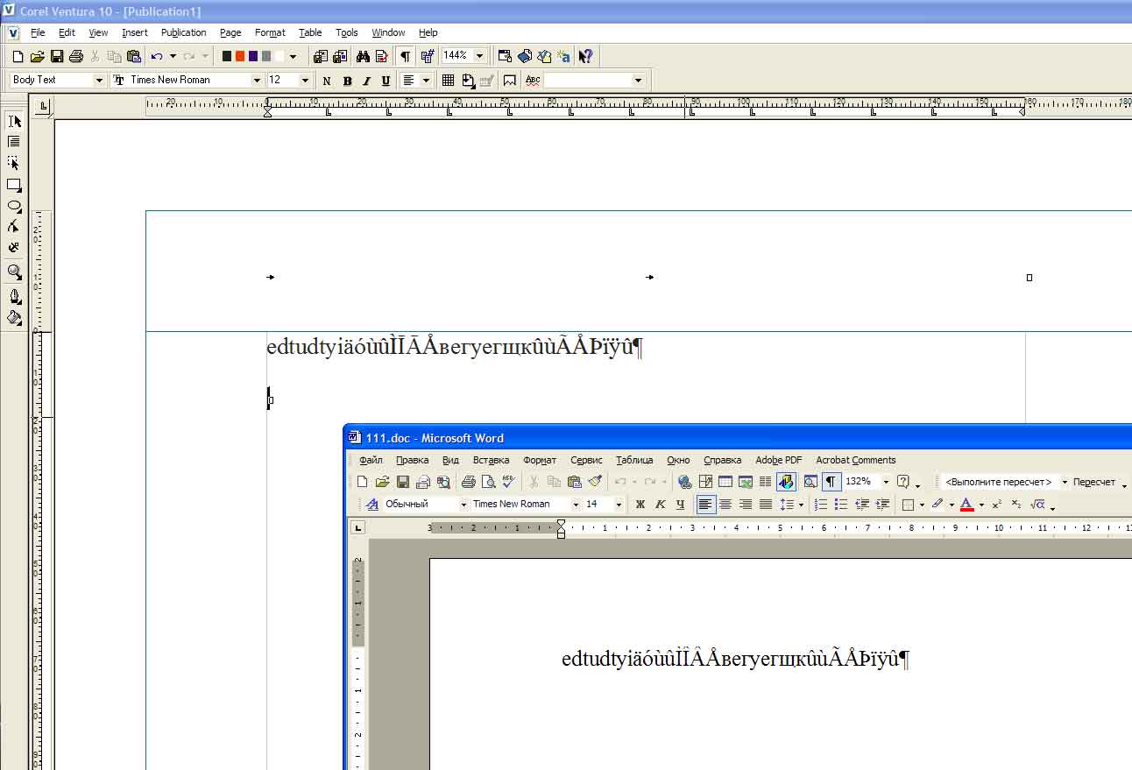Pick the orange color swatch in Ventura toolbar
Image resolution: width=1132 pixels, height=770 pixels.
240,56
